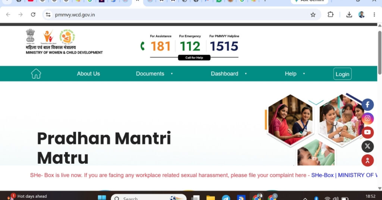The height and width of the screenshot is (200, 382).
Task: Click the volume speaker tray icon
Action: 336,199
